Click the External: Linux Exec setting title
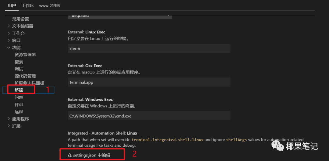The width and height of the screenshot is (329, 161). pyautogui.click(x=87, y=32)
